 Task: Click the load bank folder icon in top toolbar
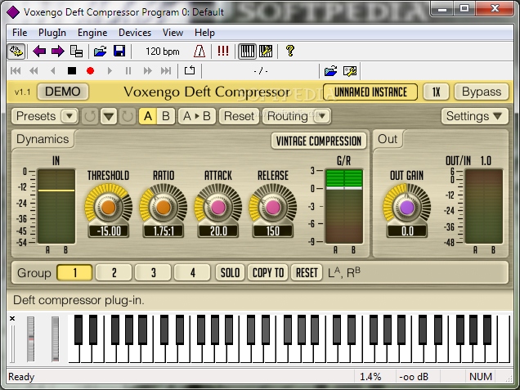pyautogui.click(x=100, y=52)
